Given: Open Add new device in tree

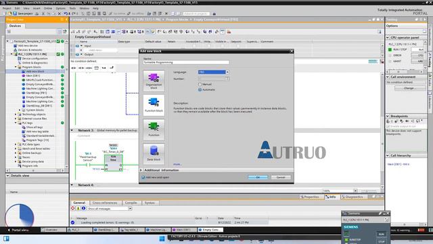Looking at the screenshot, I should pyautogui.click(x=28, y=45).
